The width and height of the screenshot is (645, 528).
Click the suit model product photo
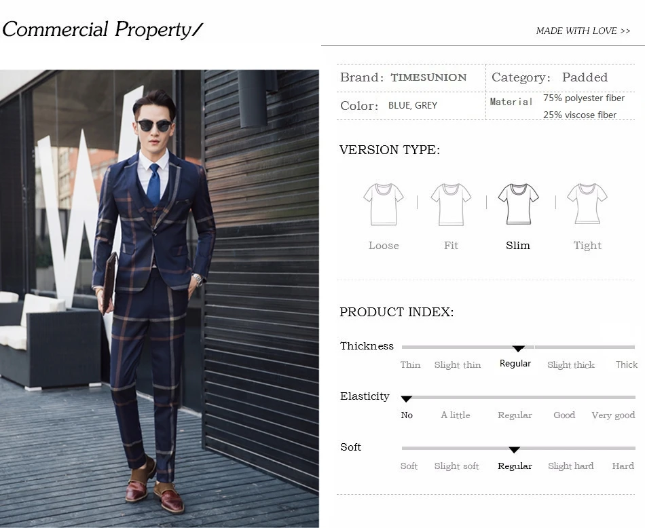click(x=159, y=299)
